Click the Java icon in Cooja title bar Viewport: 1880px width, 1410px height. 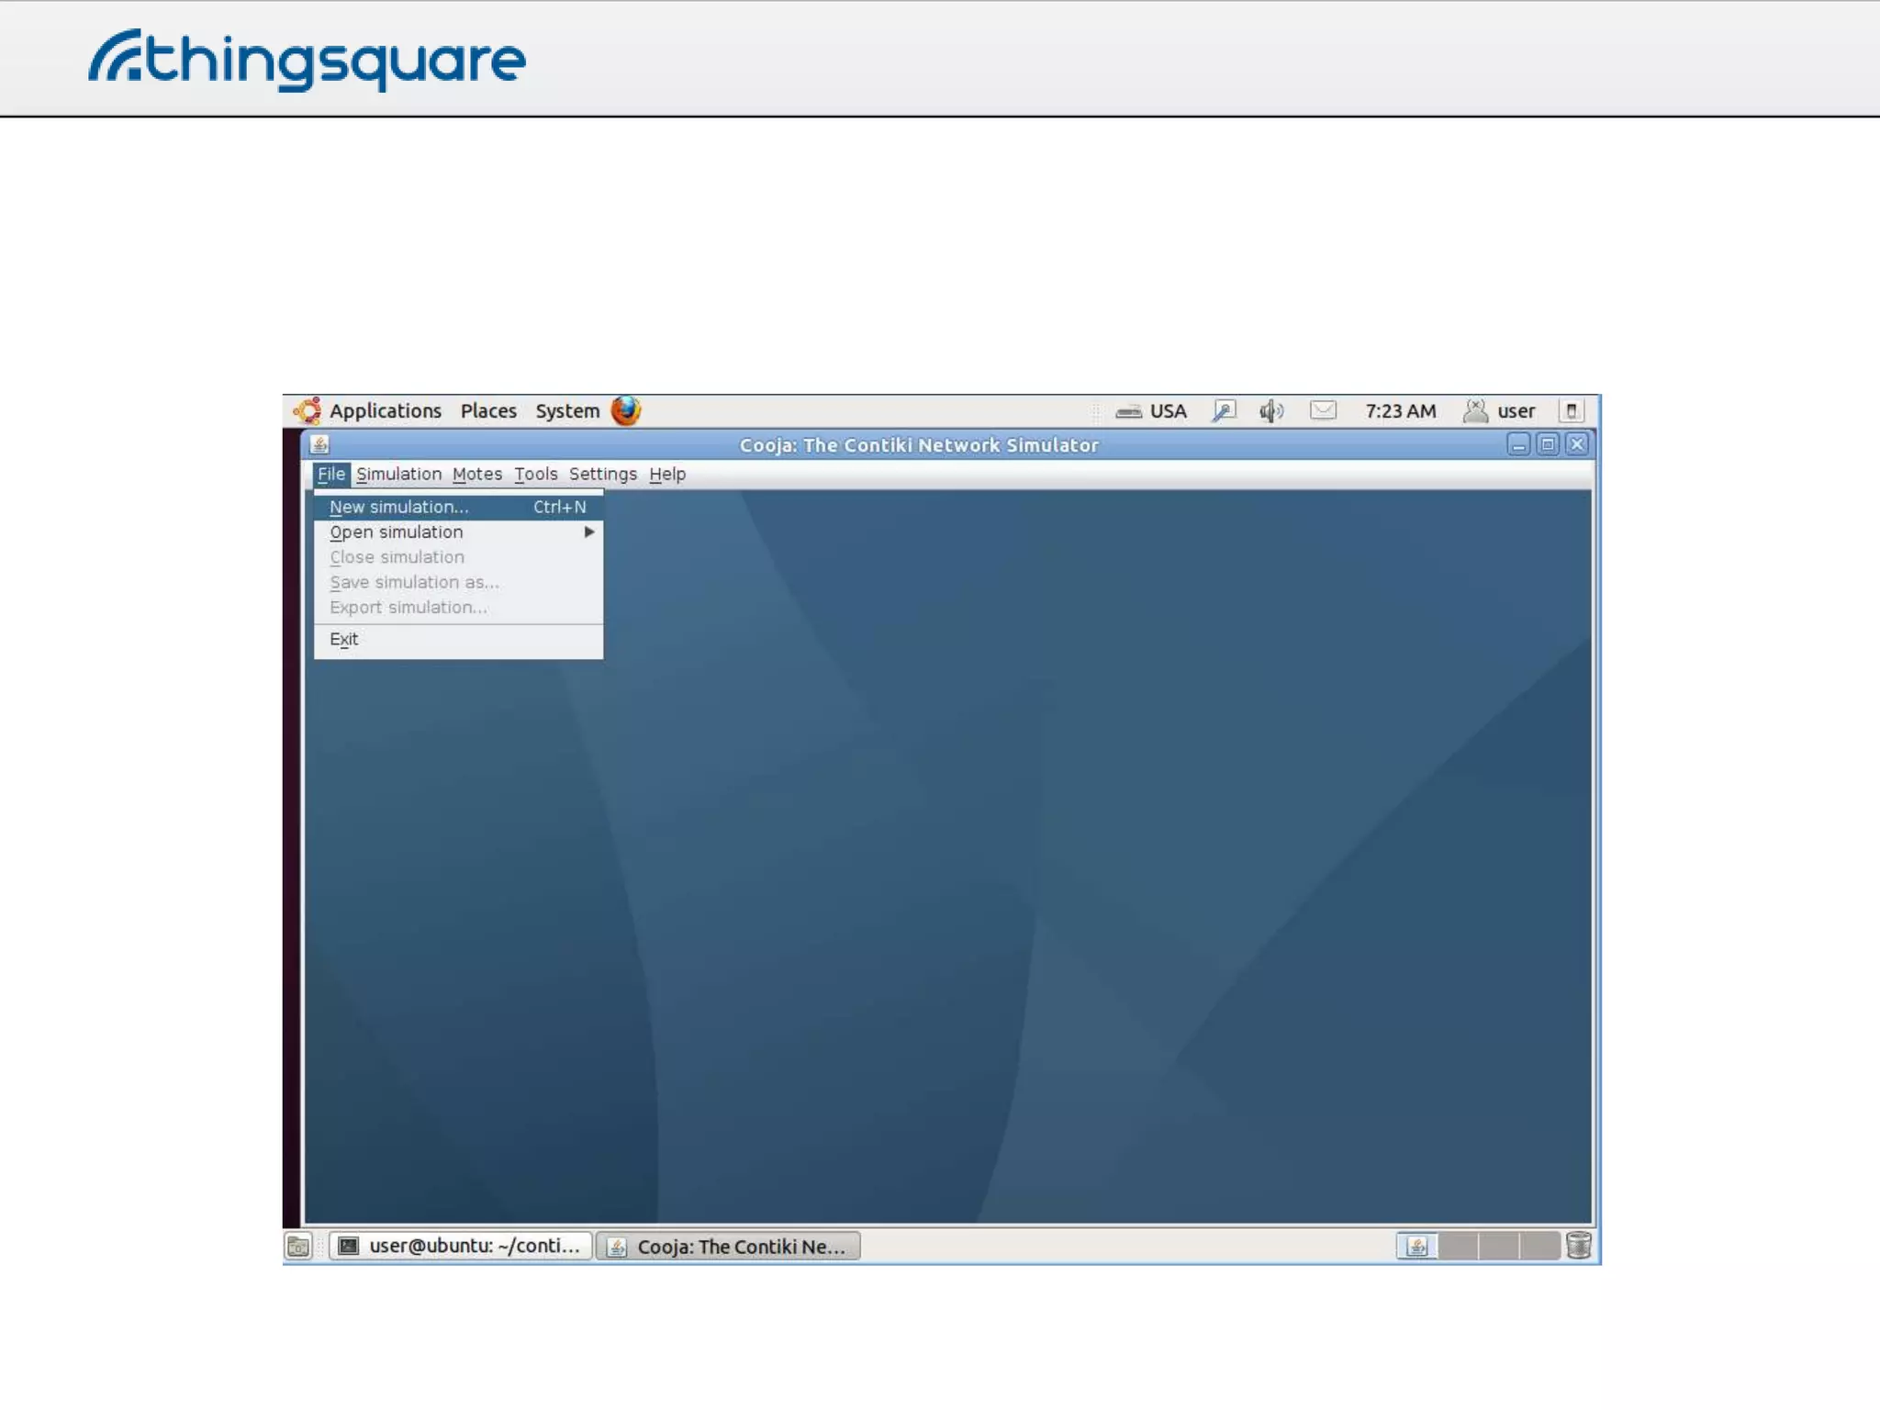(x=319, y=445)
